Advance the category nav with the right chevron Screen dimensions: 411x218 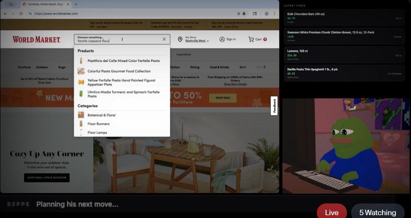coord(264,67)
